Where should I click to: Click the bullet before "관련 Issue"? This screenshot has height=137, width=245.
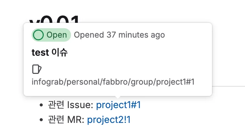(x=41, y=105)
